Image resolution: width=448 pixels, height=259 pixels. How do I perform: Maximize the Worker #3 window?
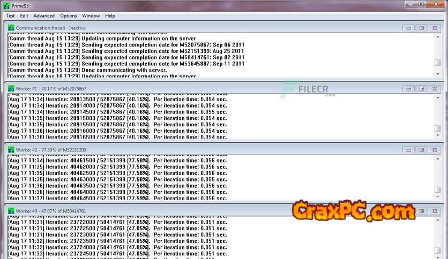tap(422, 211)
